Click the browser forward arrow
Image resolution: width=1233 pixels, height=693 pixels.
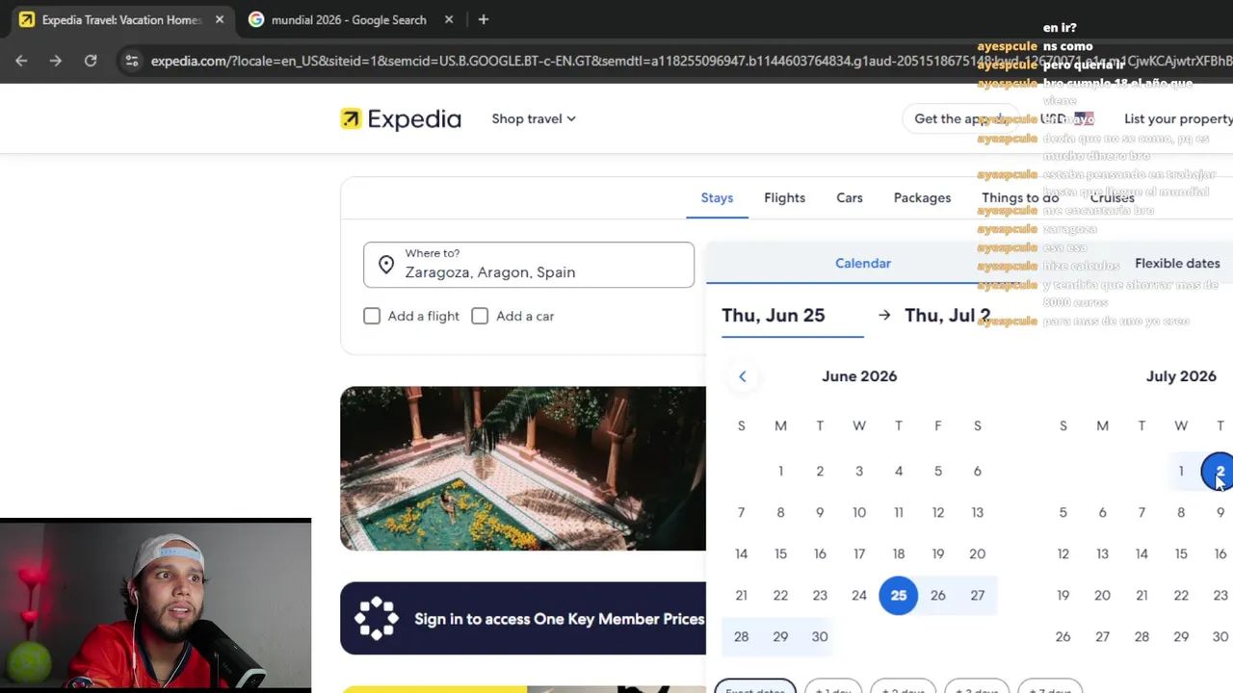coord(56,61)
